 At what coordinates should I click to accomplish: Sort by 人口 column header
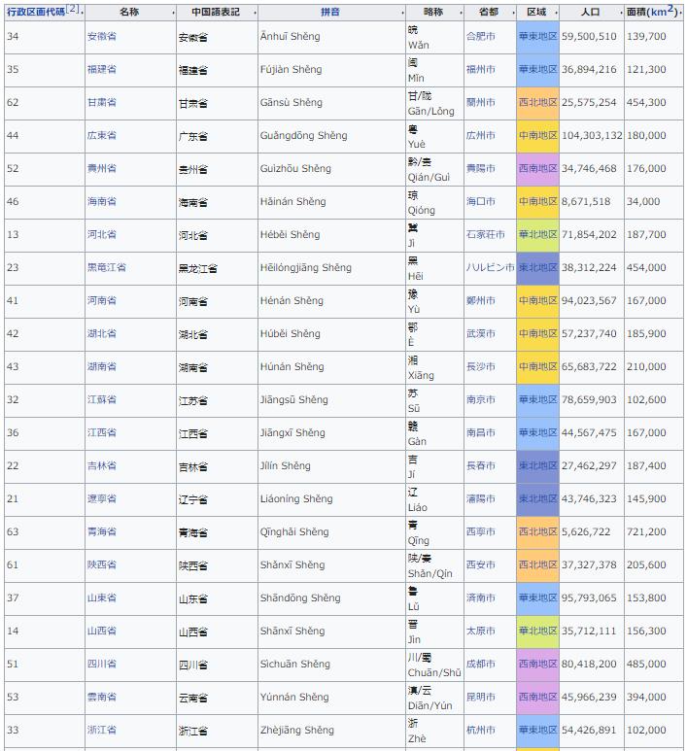tap(590, 12)
